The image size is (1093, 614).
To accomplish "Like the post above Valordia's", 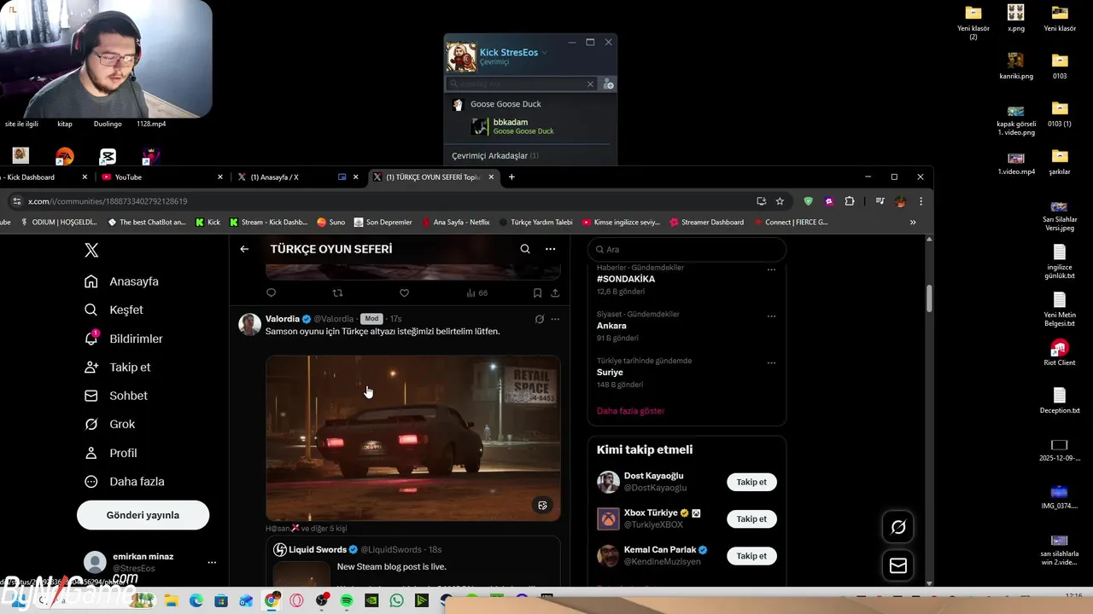I will 404,293.
